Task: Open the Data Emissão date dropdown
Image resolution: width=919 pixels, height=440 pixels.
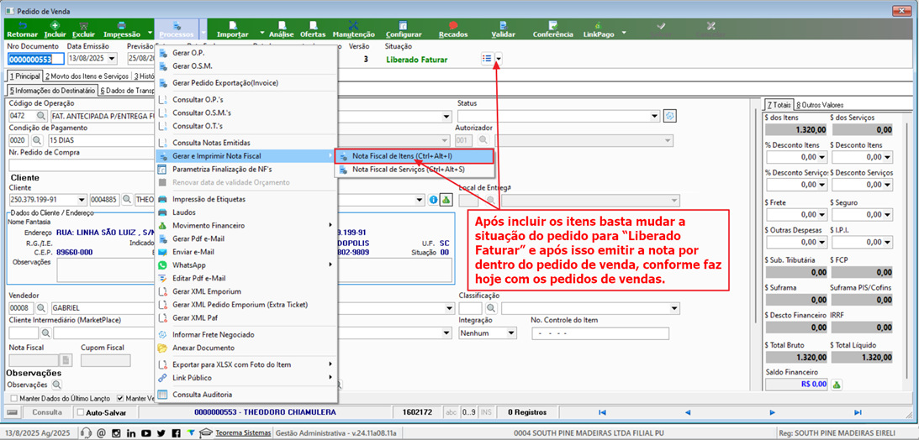Action: [112, 59]
